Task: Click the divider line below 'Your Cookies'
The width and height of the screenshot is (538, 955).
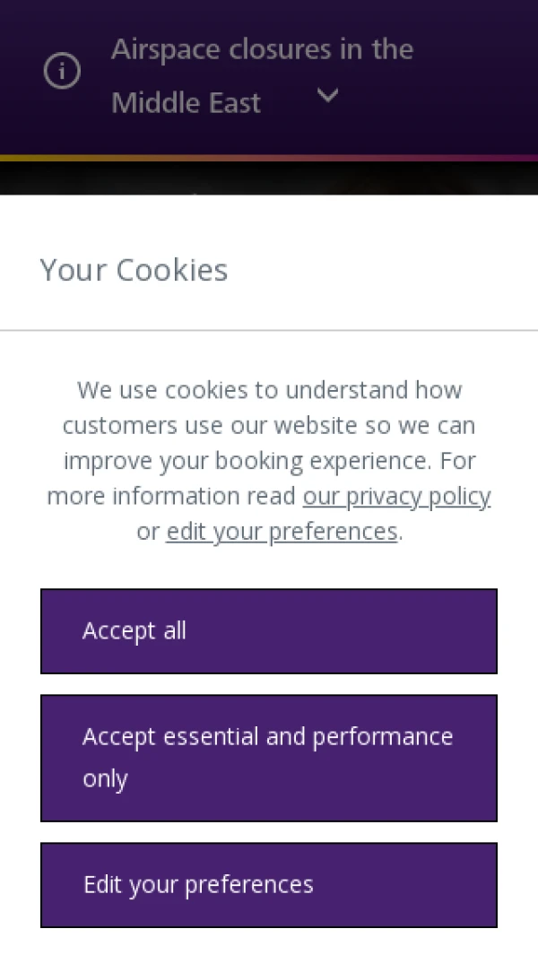Action: point(269,330)
